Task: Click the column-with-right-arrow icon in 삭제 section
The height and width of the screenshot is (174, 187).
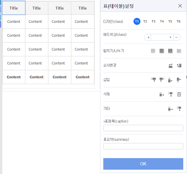Action: (x=162, y=94)
